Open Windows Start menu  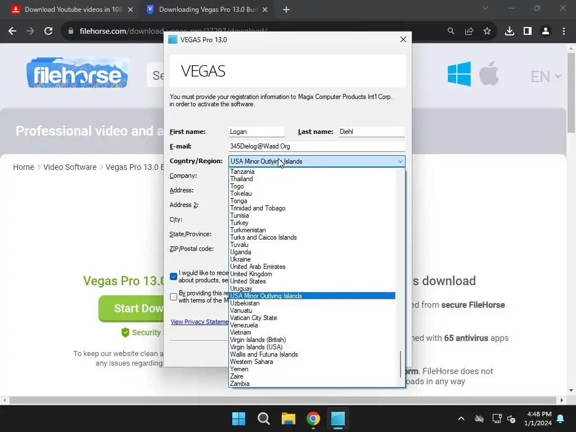point(238,418)
